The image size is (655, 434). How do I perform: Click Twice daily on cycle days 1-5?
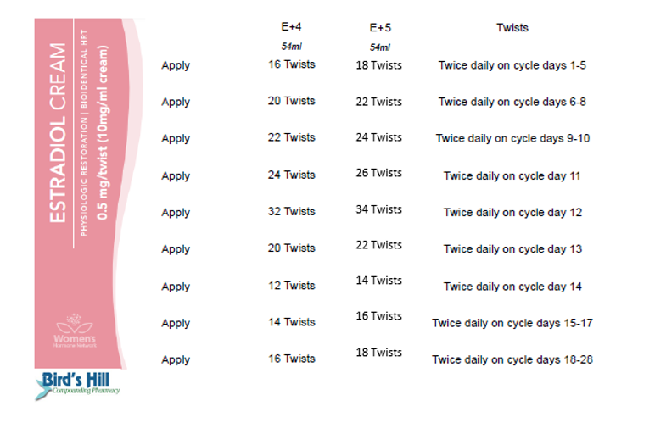click(x=512, y=65)
